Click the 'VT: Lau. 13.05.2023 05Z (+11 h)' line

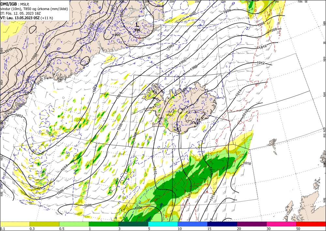[27, 18]
